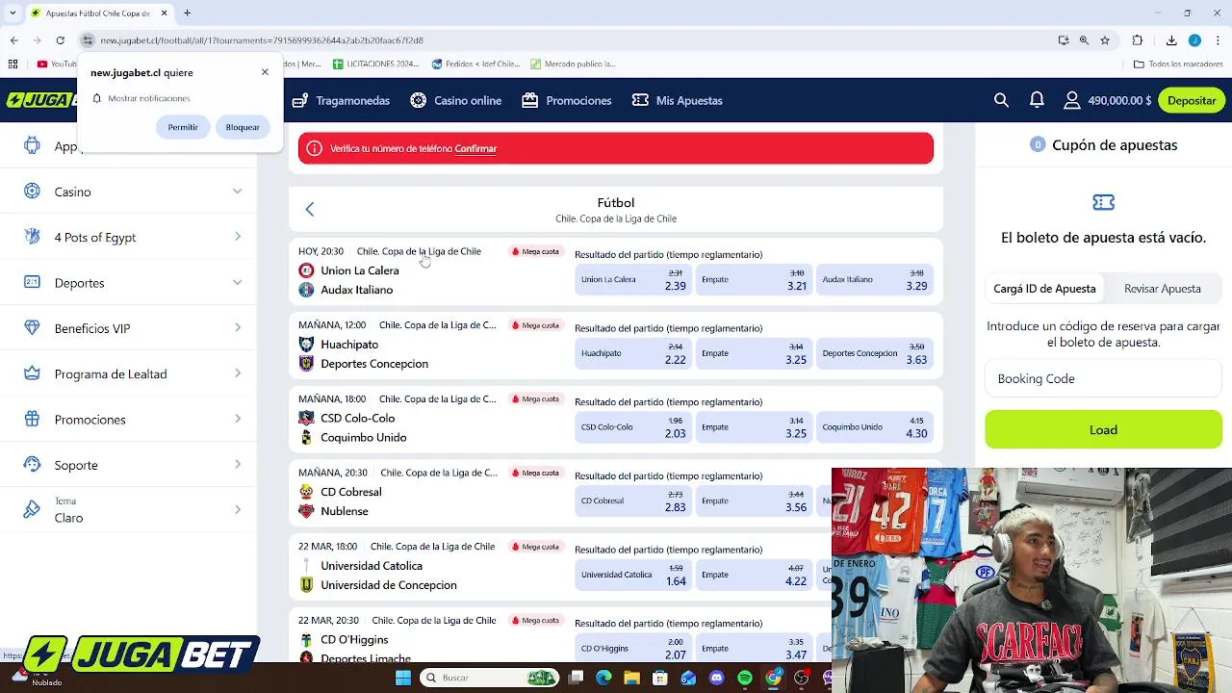Dismiss the notification permission popup
The image size is (1232, 693).
(x=265, y=72)
